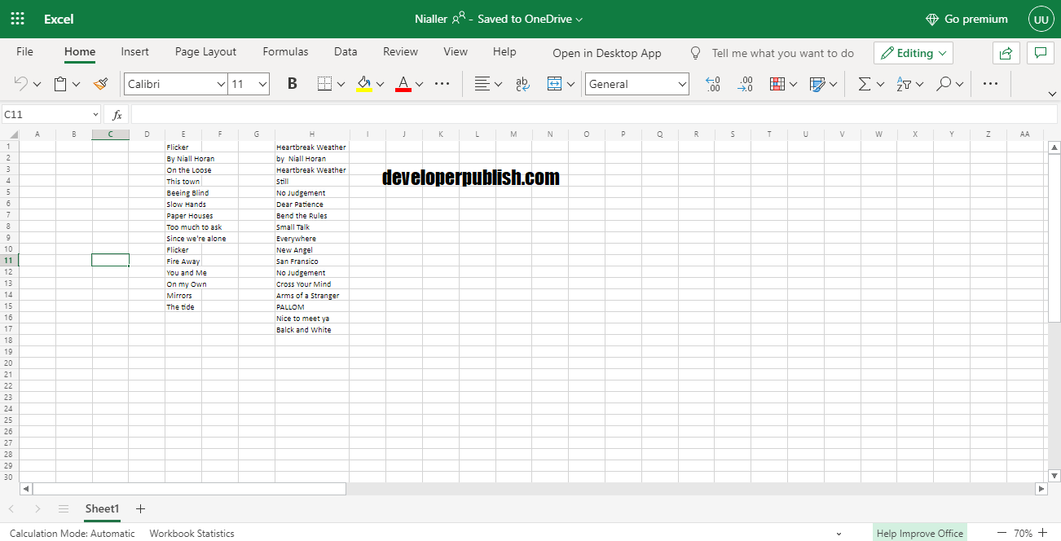Open the Fill Color dropdown arrow

[x=378, y=83]
